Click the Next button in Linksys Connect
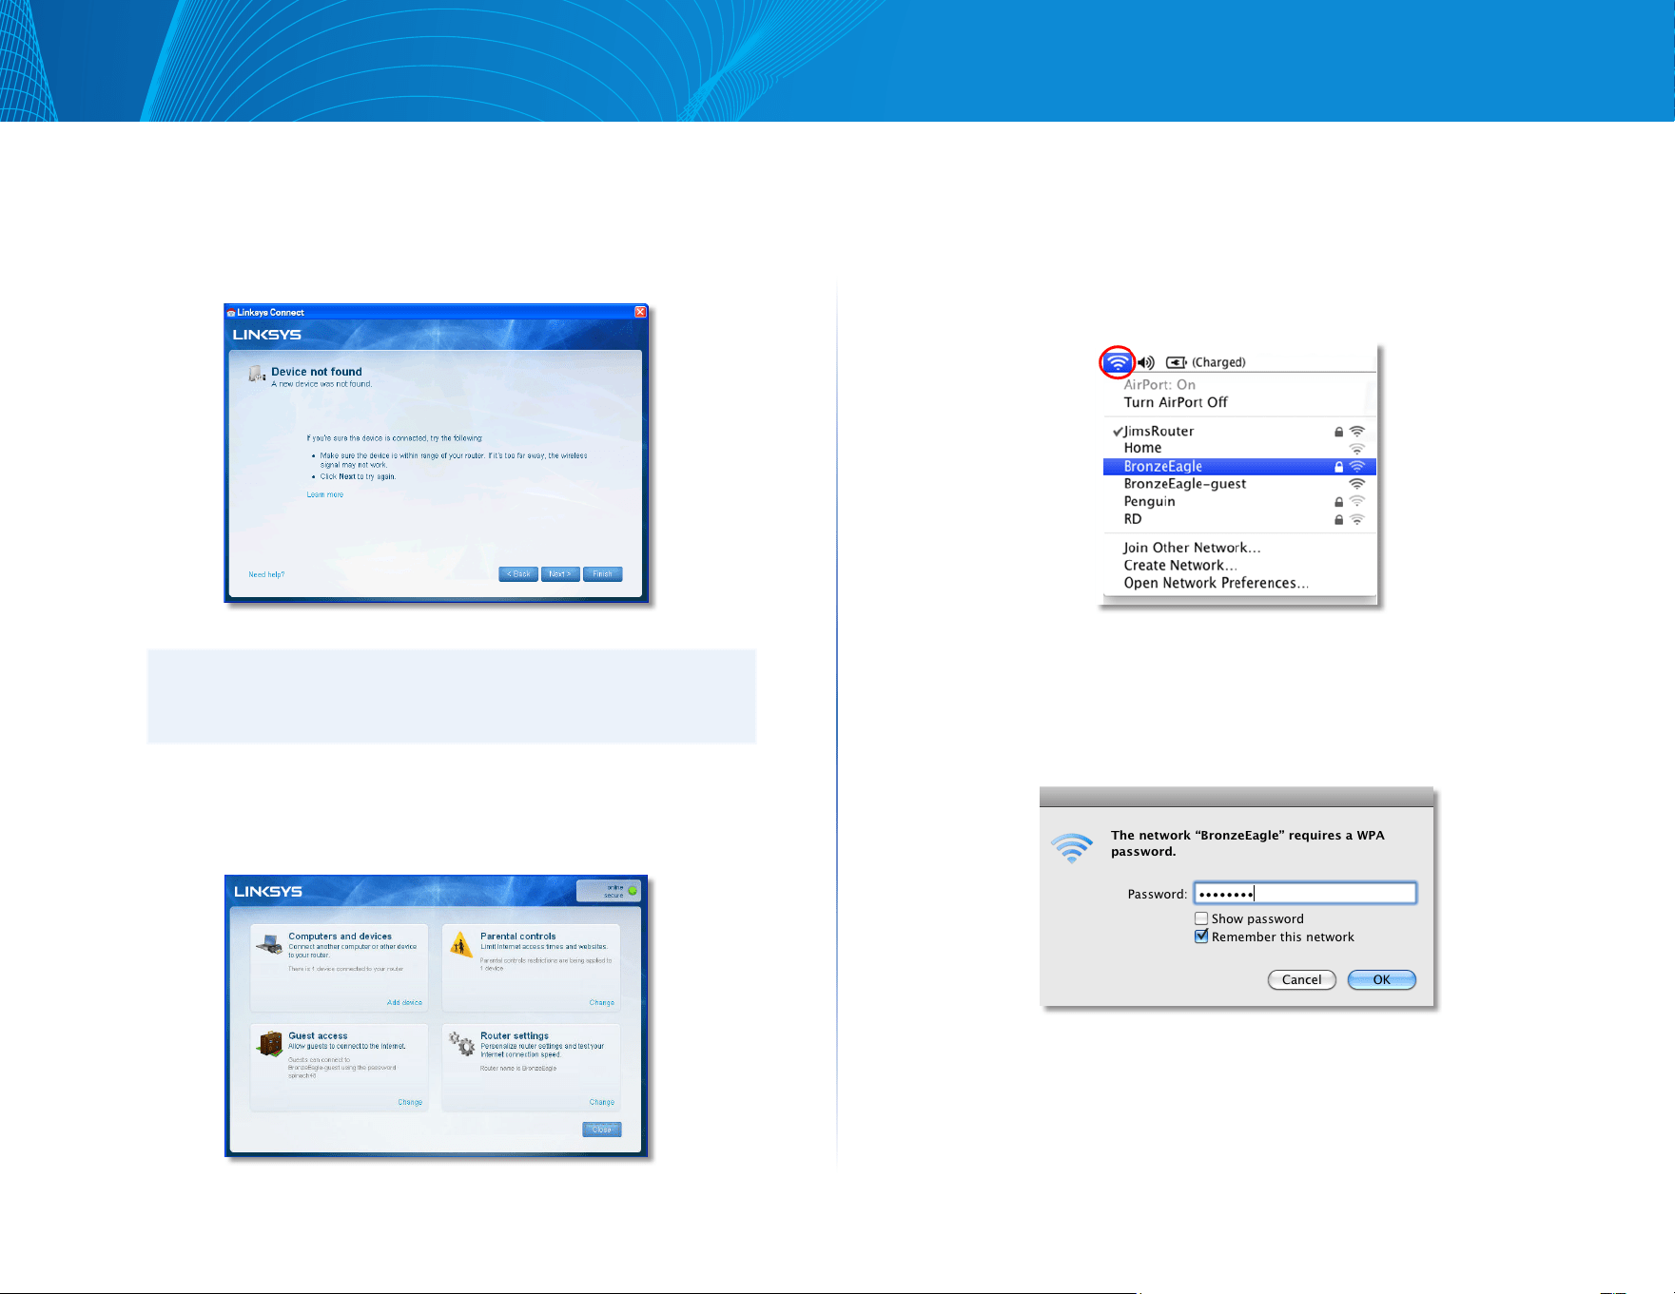Screen dimensions: 1675x1294 tap(560, 574)
